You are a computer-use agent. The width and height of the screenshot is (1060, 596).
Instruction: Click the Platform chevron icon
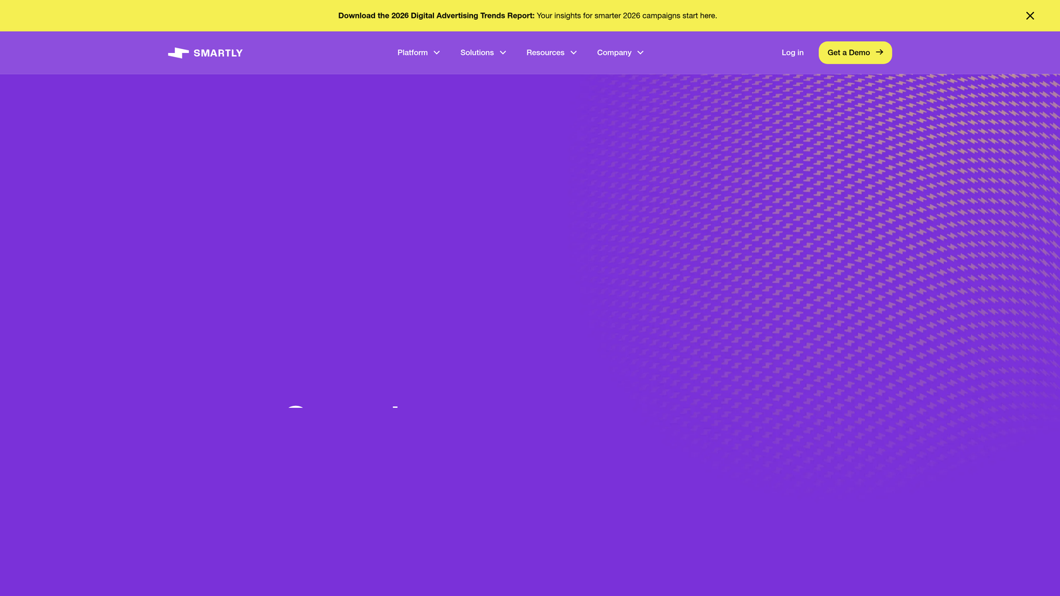click(437, 52)
